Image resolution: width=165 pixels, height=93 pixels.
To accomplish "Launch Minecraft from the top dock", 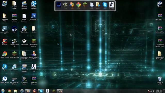I will click(x=85, y=5).
